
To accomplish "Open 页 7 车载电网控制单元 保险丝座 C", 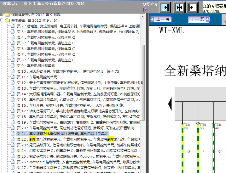I will [46, 54].
